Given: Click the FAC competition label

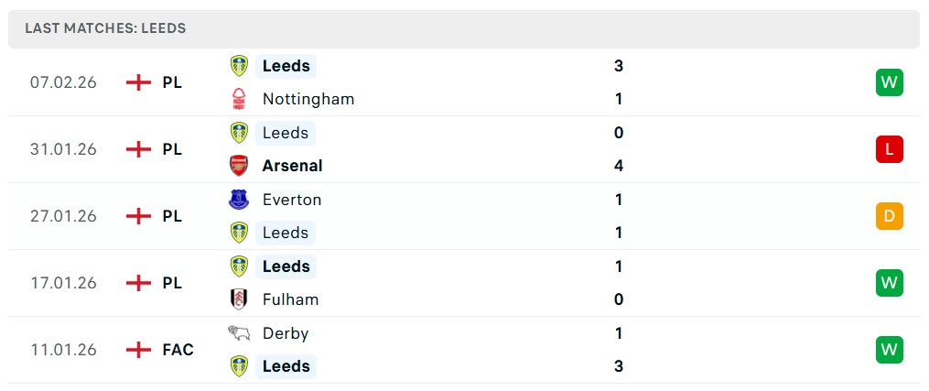Looking at the screenshot, I should coord(178,350).
